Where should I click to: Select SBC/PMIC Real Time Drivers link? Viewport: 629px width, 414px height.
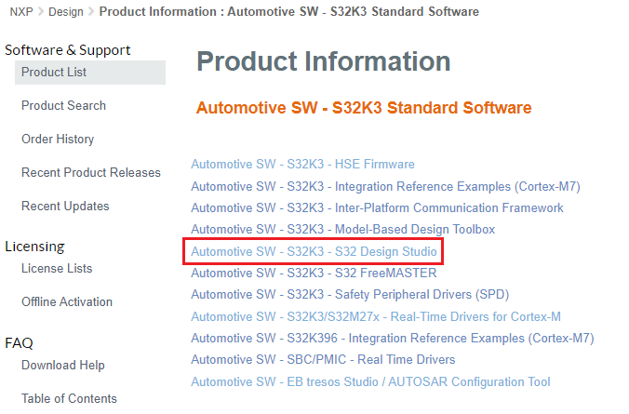click(323, 360)
